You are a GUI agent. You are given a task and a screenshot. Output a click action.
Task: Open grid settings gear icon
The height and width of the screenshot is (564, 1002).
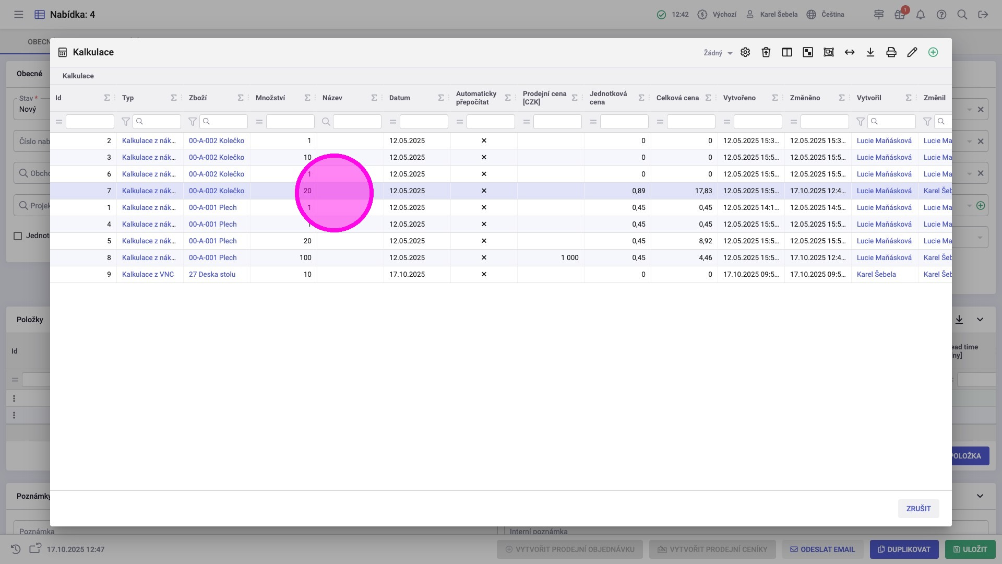(x=745, y=52)
